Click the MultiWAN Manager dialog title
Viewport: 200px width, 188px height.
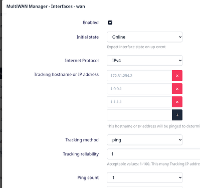click(46, 7)
